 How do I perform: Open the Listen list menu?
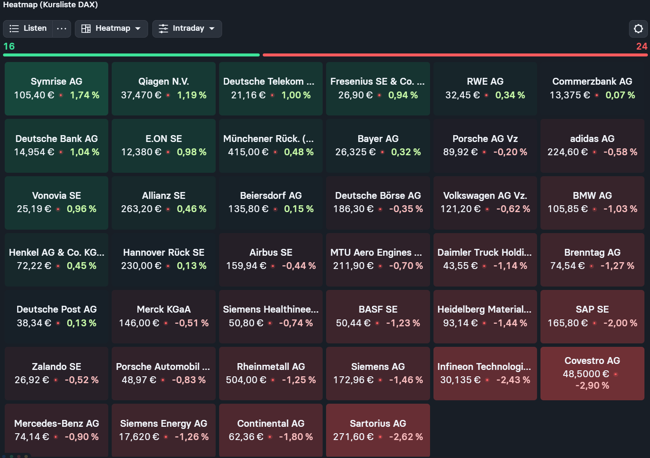[x=28, y=29]
